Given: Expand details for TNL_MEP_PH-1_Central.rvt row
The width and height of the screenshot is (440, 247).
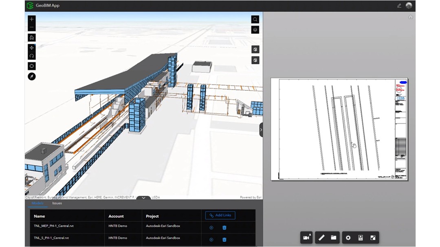Looking at the screenshot, I should 211,228.
